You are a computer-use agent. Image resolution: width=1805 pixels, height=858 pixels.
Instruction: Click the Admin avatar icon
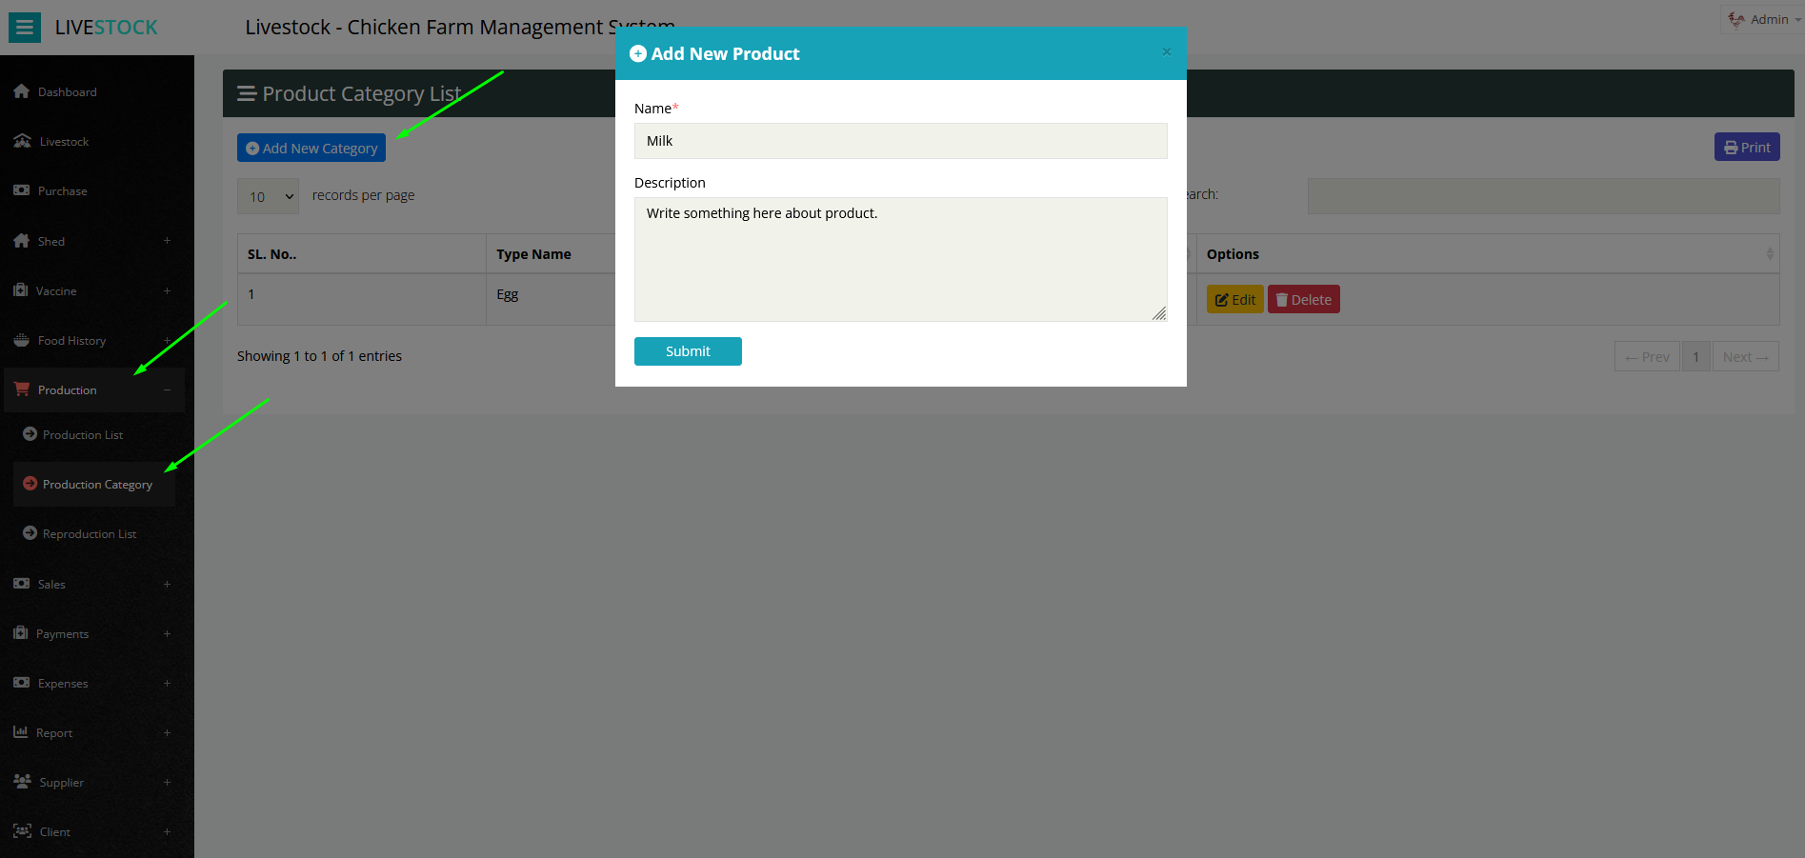(1736, 20)
